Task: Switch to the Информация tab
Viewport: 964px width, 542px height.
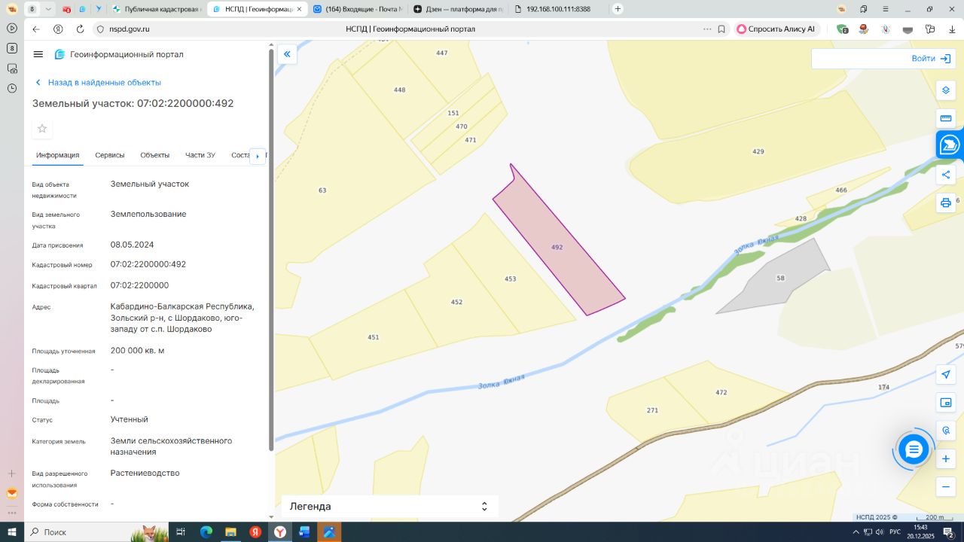Action: [x=57, y=155]
